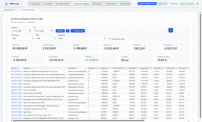Open article link 4601025000325
This screenshot has height=122, width=202.
click(16, 71)
